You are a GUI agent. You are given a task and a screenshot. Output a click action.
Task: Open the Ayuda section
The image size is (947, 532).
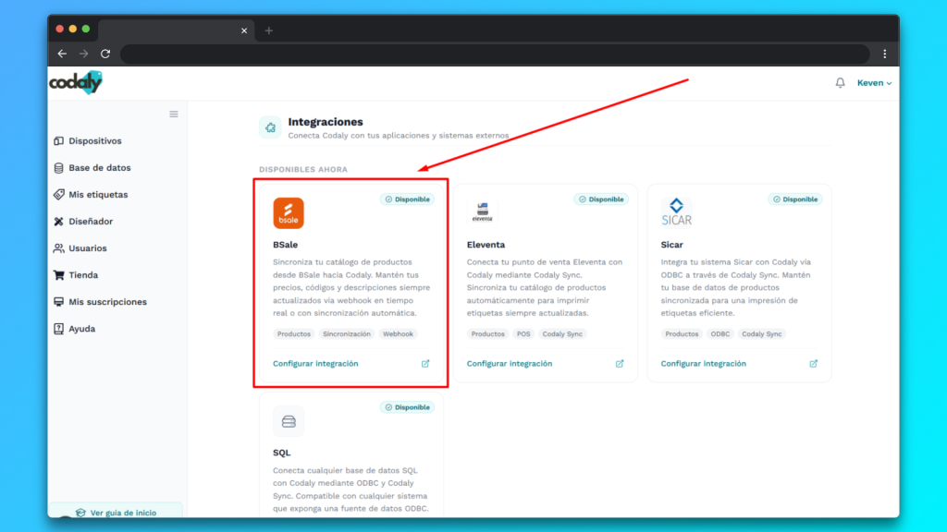[x=81, y=329]
